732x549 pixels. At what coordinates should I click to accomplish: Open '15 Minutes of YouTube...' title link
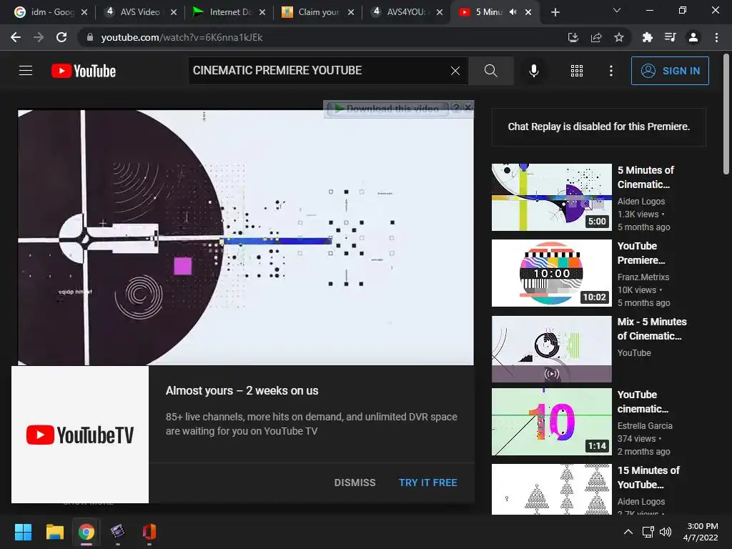point(648,477)
